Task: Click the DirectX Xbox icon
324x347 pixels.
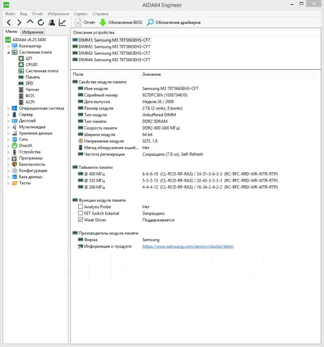Action: pos(15,146)
